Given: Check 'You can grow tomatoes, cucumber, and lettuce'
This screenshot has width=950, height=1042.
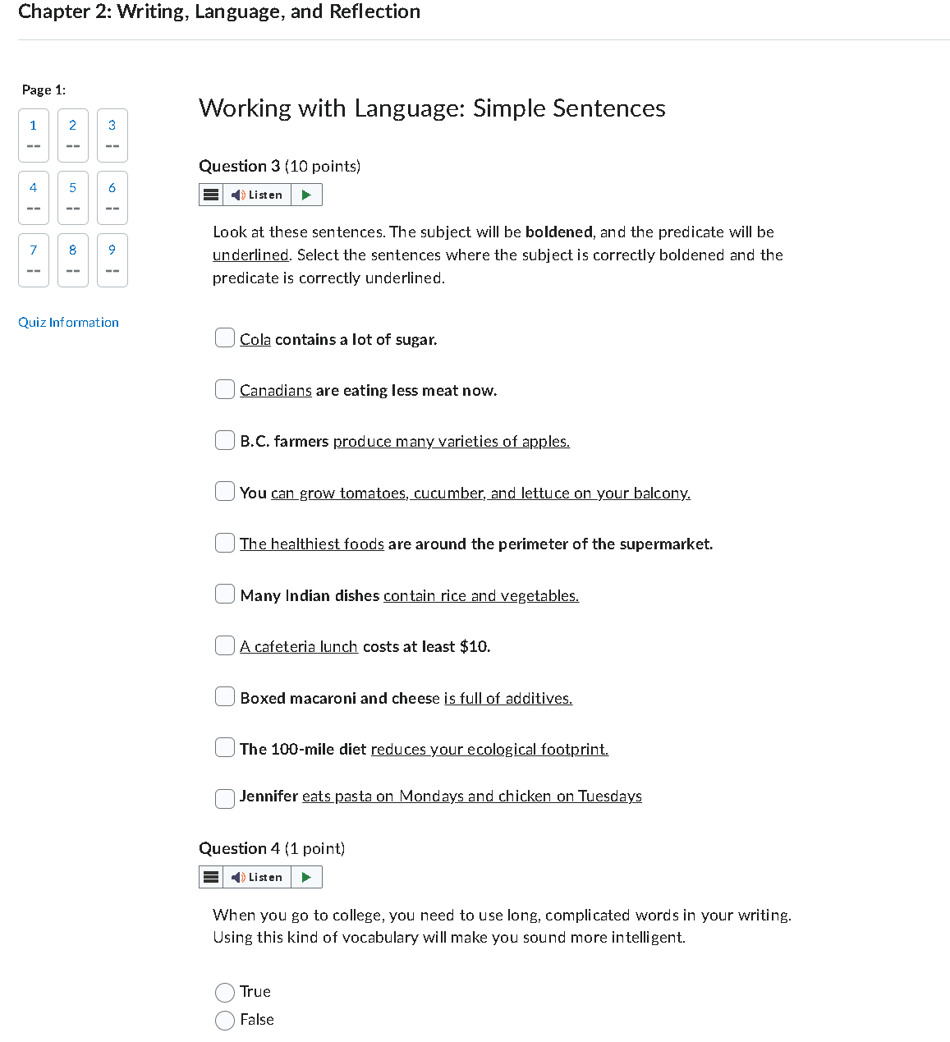Looking at the screenshot, I should (224, 491).
